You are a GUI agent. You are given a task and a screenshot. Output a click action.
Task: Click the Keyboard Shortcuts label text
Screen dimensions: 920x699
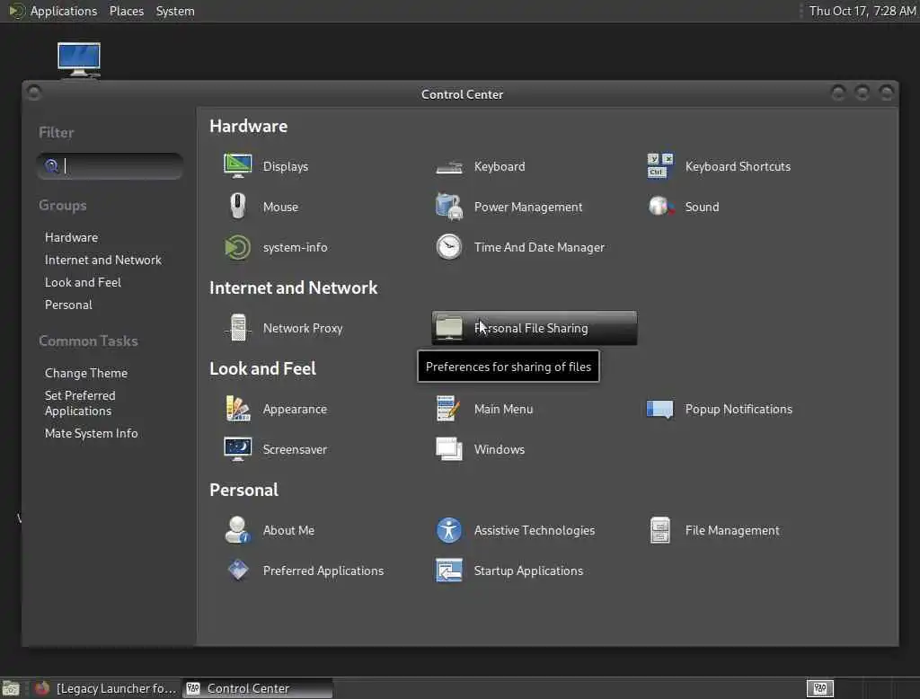pos(739,166)
